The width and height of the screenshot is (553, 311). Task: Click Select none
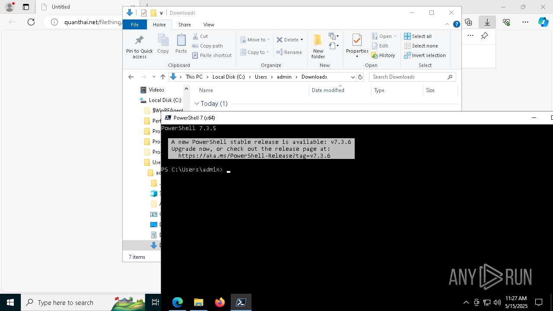[x=421, y=46]
